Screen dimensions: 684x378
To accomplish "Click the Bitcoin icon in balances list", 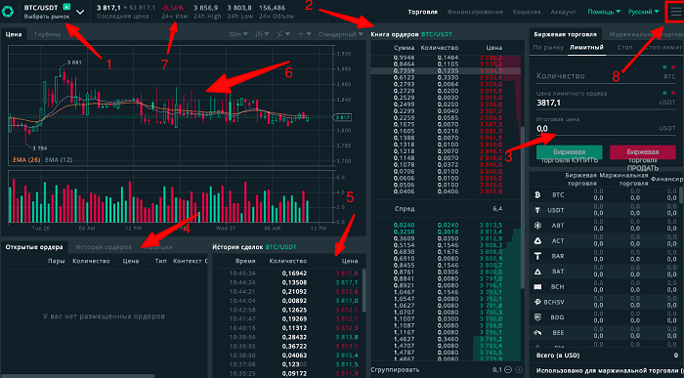I will (537, 195).
